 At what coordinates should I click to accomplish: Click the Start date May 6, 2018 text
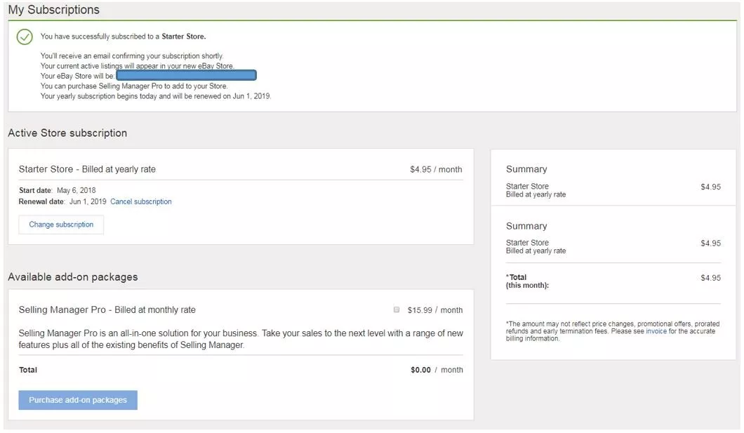pyautogui.click(x=58, y=190)
